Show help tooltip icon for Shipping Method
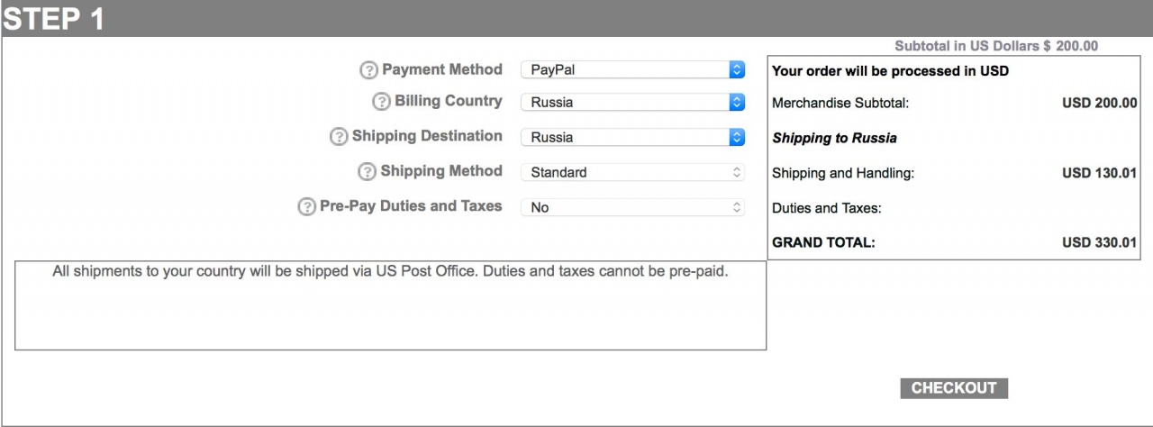Image resolution: width=1153 pixels, height=427 pixels. [367, 172]
